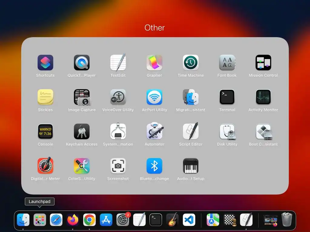Open the Grapher app
The image size is (310, 232).
pyautogui.click(x=154, y=63)
